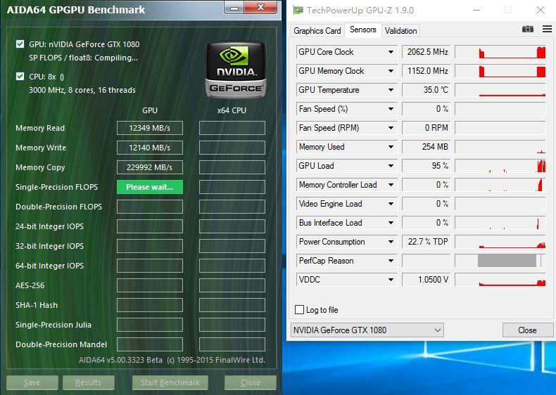The height and width of the screenshot is (395, 556).
Task: Open the GPU Memory Clock sensor dropdown
Action: [391, 71]
